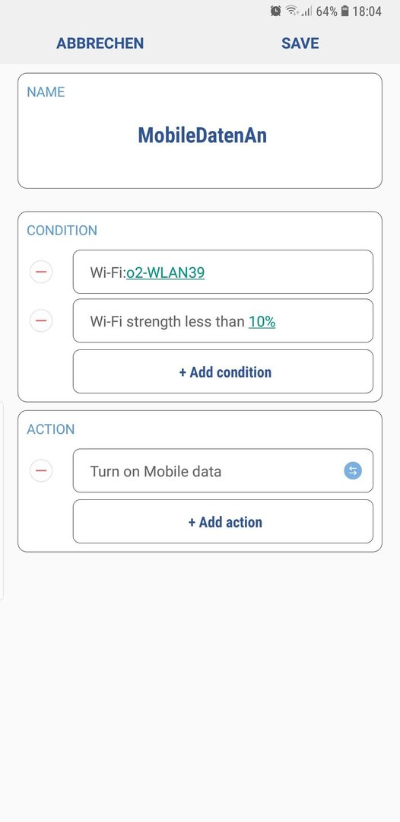Edit the routine name MobileDatenAn
The image size is (400, 822).
click(x=202, y=135)
